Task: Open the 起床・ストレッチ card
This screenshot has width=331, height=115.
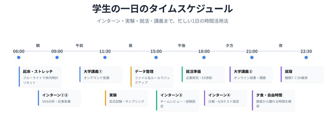Action: [40, 77]
